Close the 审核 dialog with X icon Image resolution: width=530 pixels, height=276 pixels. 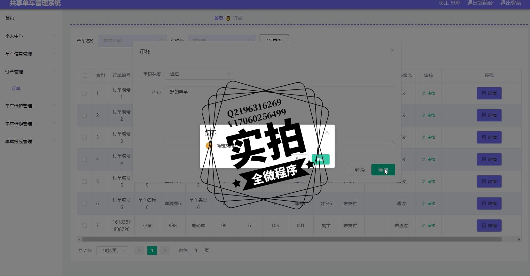[x=393, y=50]
